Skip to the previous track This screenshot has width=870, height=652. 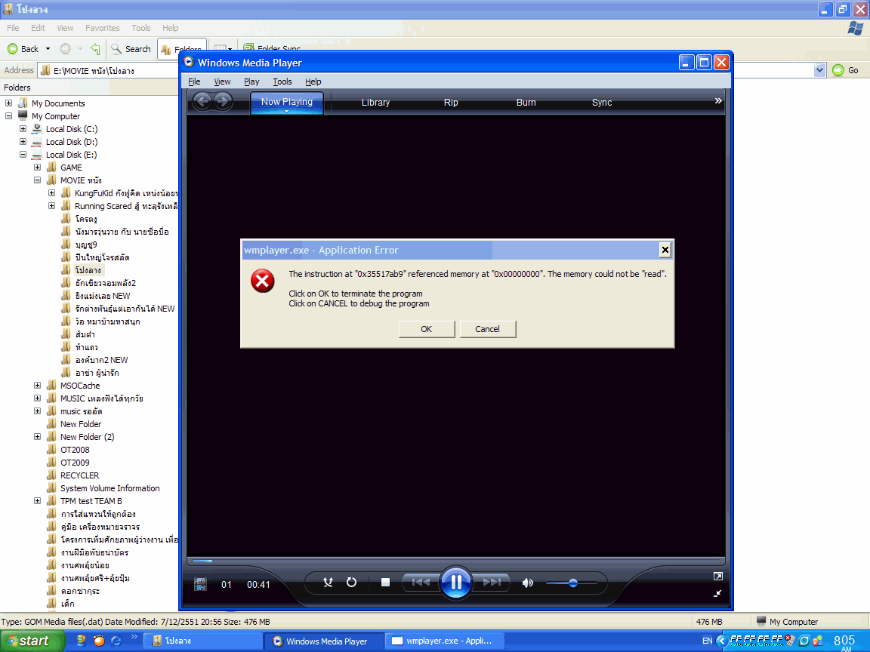(x=421, y=582)
